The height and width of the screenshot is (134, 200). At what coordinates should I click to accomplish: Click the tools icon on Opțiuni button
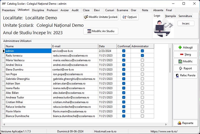[124, 17]
